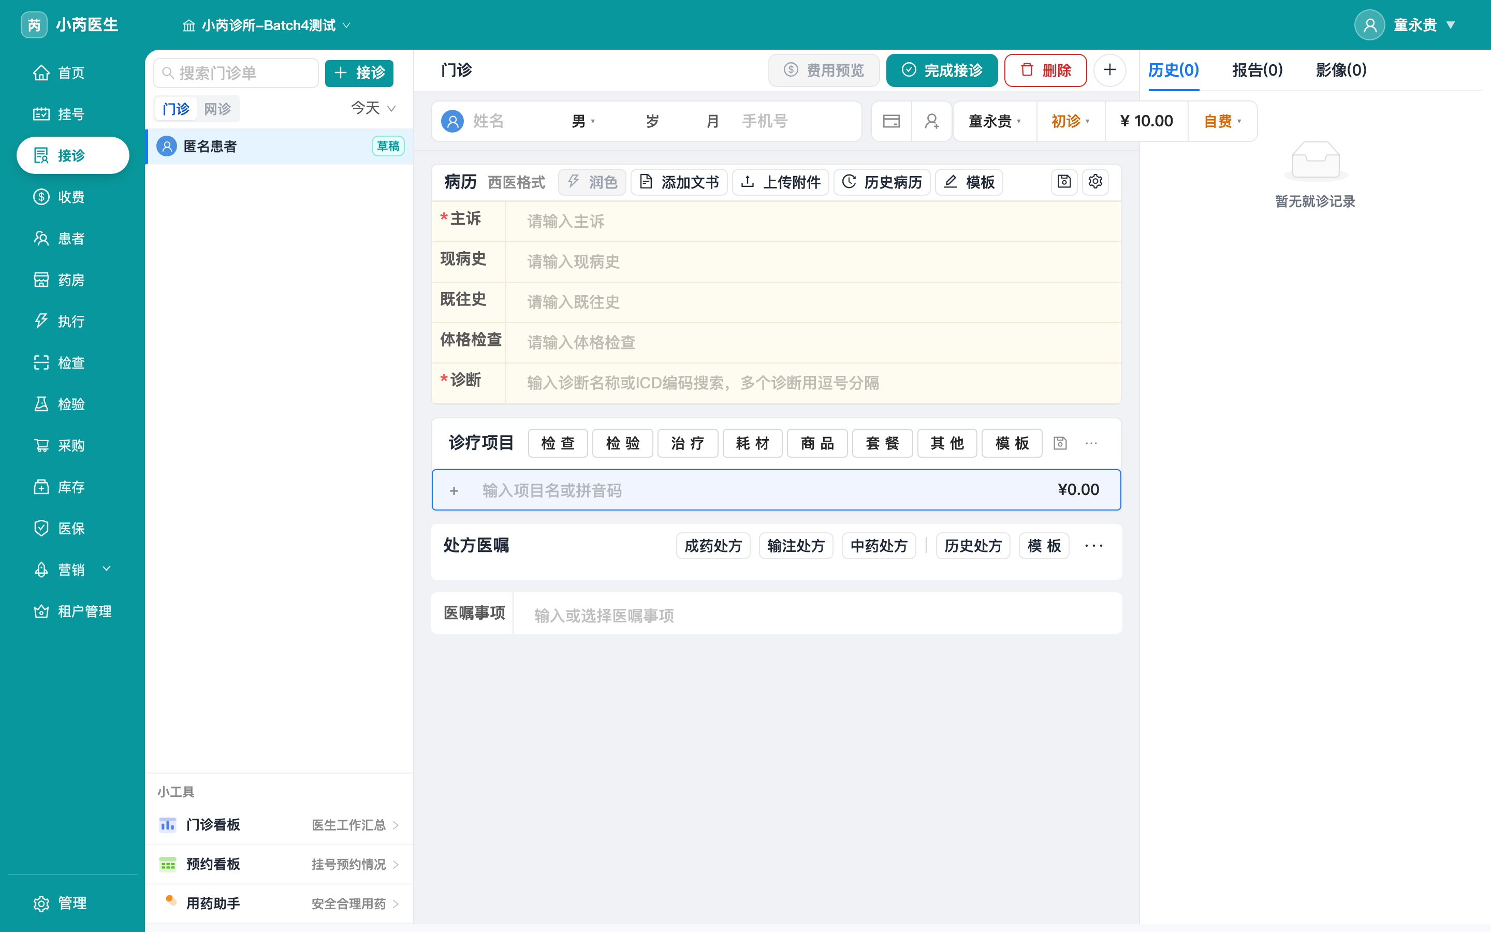Screen dimensions: 1491x932
Task: Click the card icon beside patient info
Action: [x=891, y=122]
